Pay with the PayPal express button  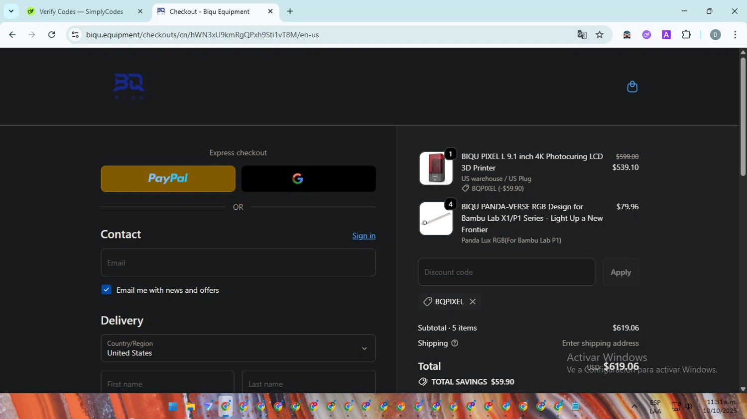coord(168,178)
